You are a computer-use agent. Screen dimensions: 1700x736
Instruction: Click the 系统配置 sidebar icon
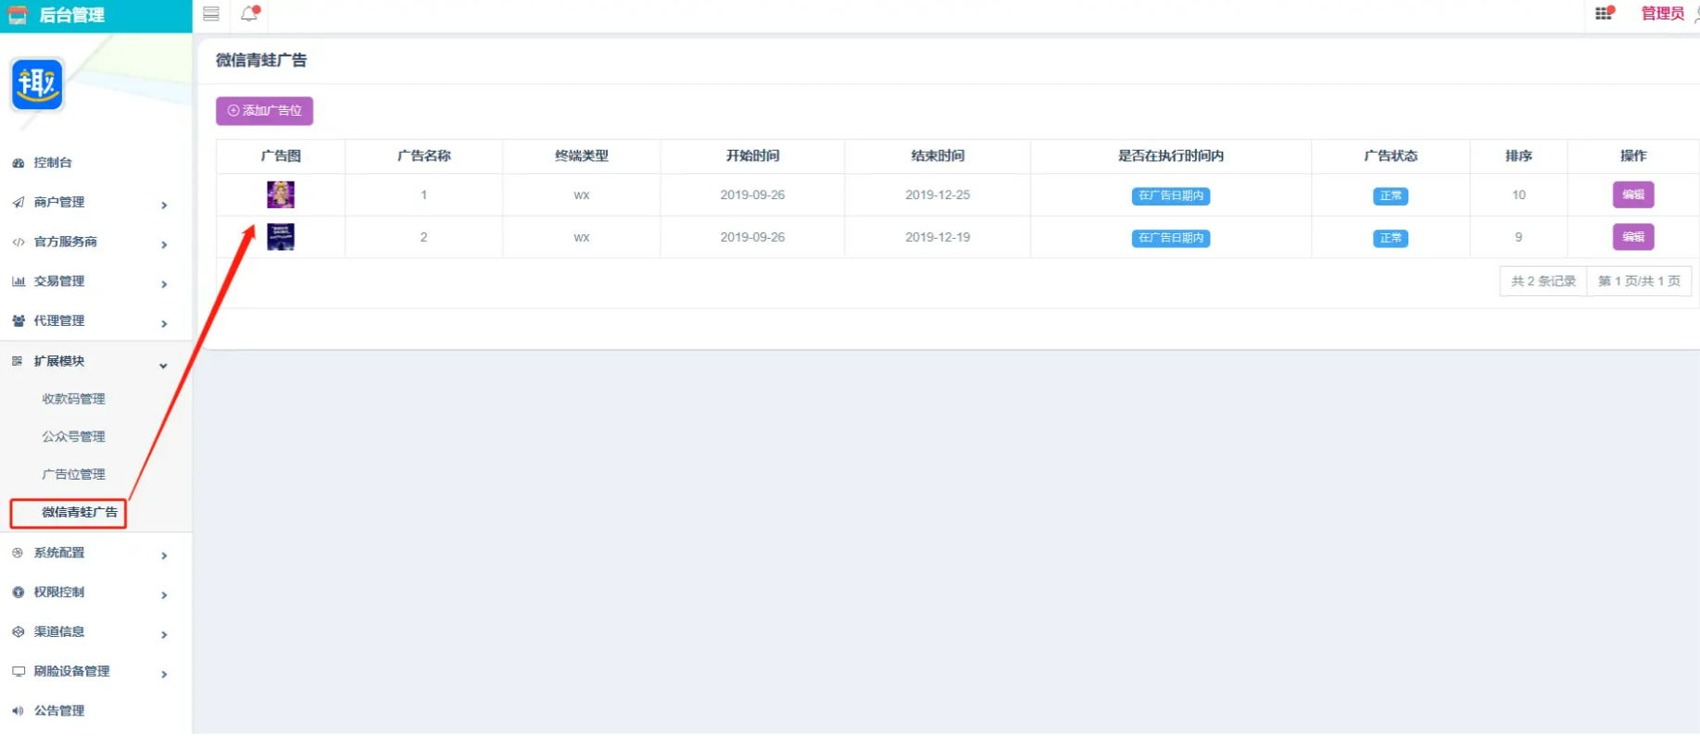pyautogui.click(x=18, y=553)
